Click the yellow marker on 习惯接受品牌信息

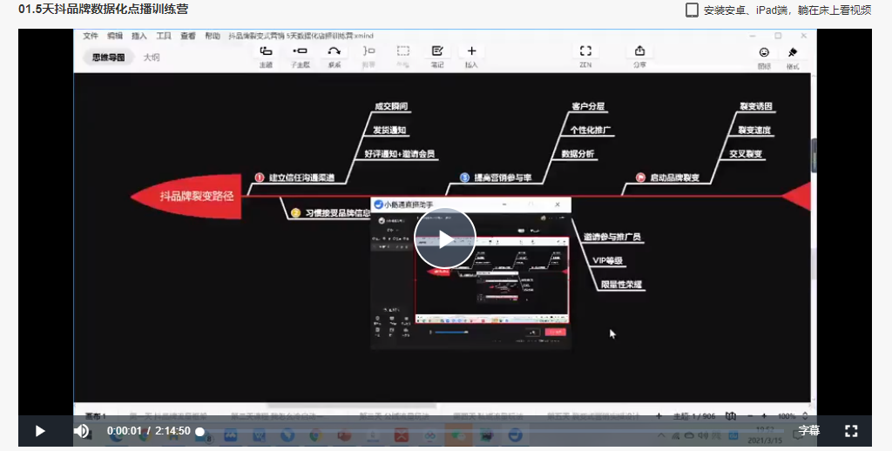296,213
